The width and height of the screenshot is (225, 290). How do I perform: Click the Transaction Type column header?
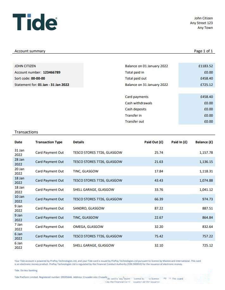click(49, 142)
